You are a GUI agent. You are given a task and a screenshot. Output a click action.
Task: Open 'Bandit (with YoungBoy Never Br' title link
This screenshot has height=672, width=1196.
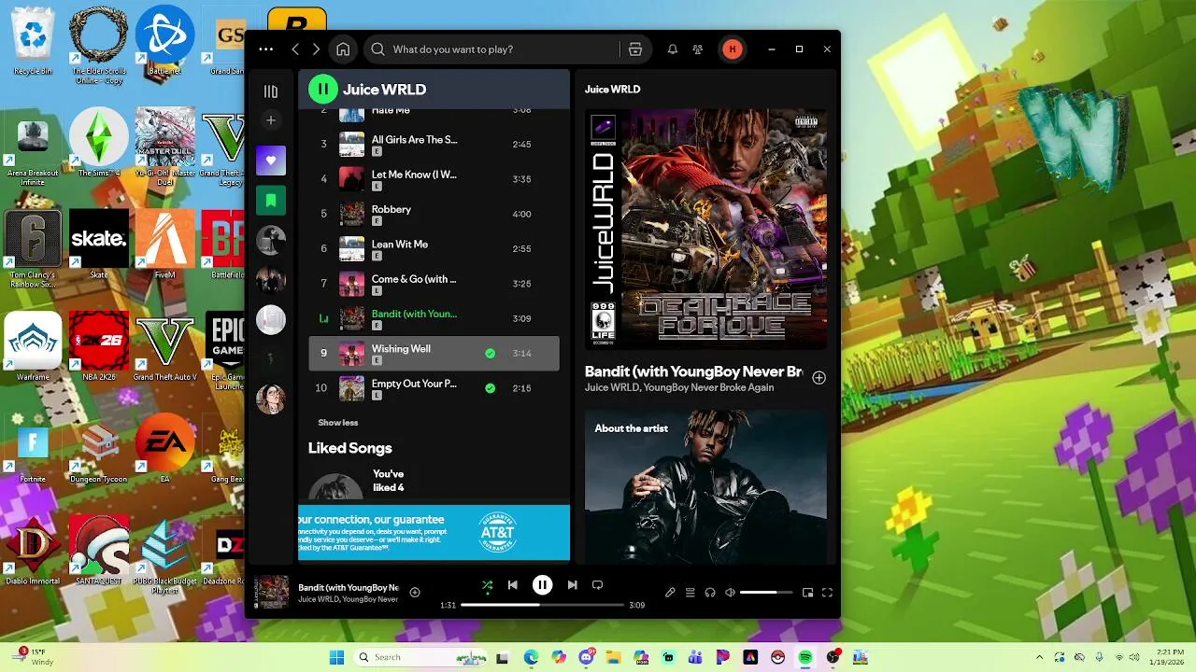[x=693, y=371]
